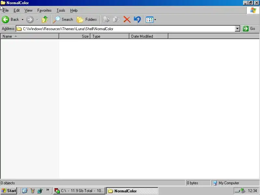Sort by the Type column header
The height and width of the screenshot is (195, 260).
(110, 36)
